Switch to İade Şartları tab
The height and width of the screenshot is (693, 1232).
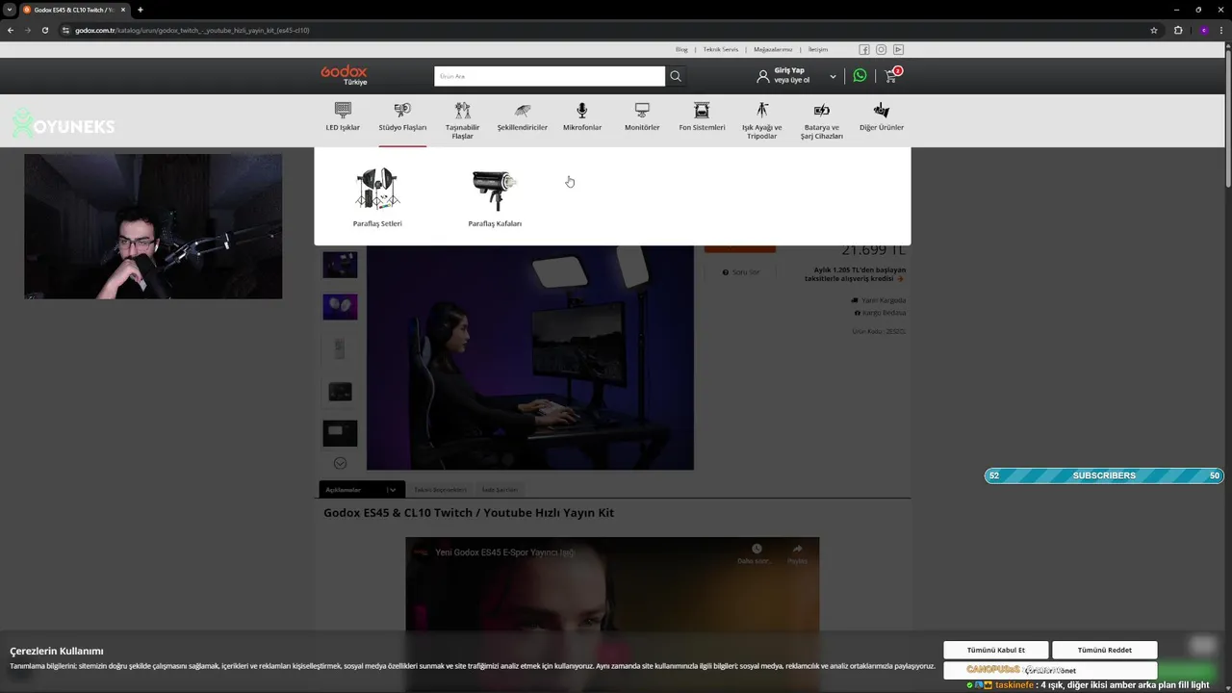coord(500,490)
